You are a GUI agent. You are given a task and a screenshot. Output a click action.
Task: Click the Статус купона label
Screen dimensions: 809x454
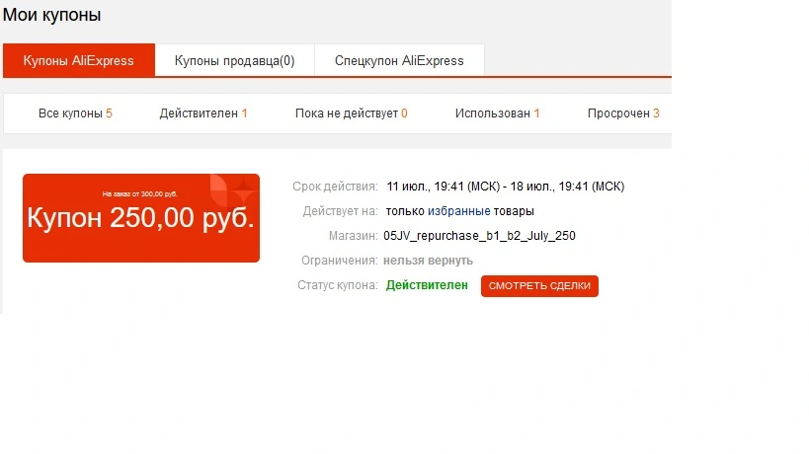(x=338, y=285)
